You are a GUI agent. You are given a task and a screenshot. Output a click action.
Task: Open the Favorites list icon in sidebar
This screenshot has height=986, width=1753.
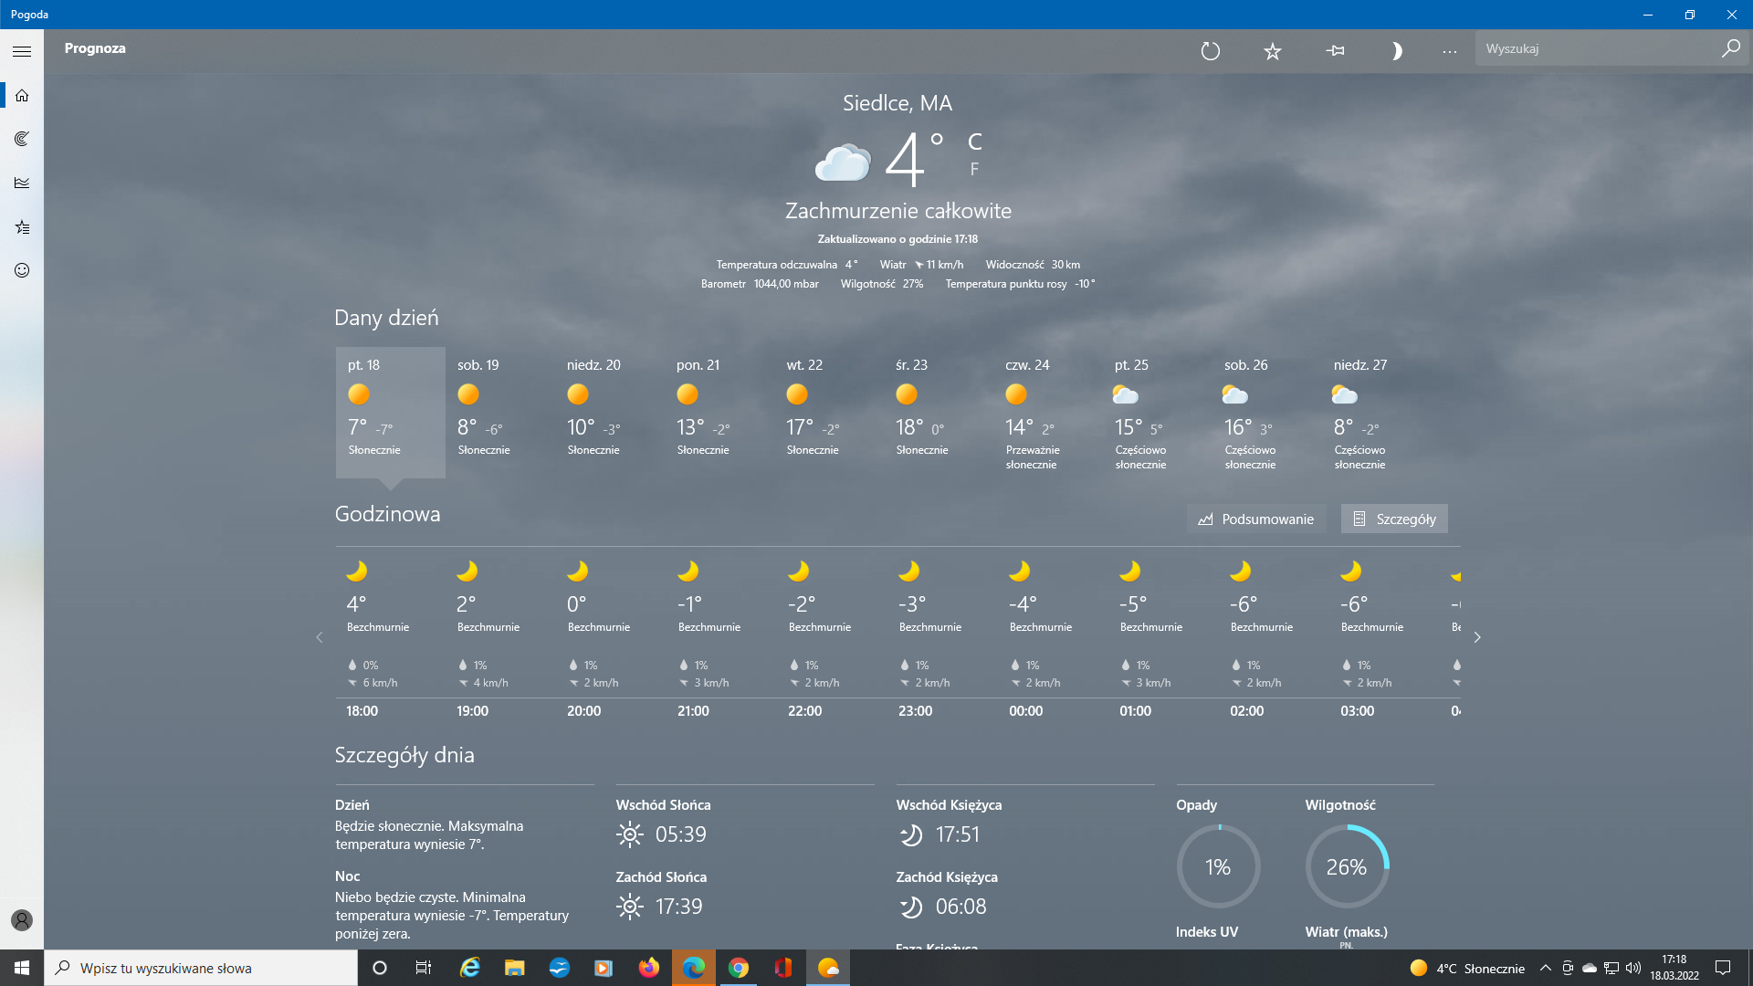(22, 226)
